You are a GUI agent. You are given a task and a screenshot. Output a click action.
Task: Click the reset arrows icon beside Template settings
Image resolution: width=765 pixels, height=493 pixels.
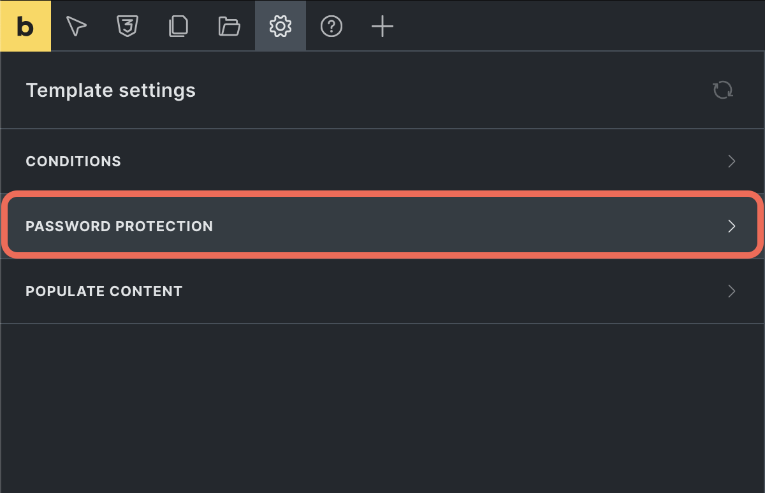(x=723, y=90)
